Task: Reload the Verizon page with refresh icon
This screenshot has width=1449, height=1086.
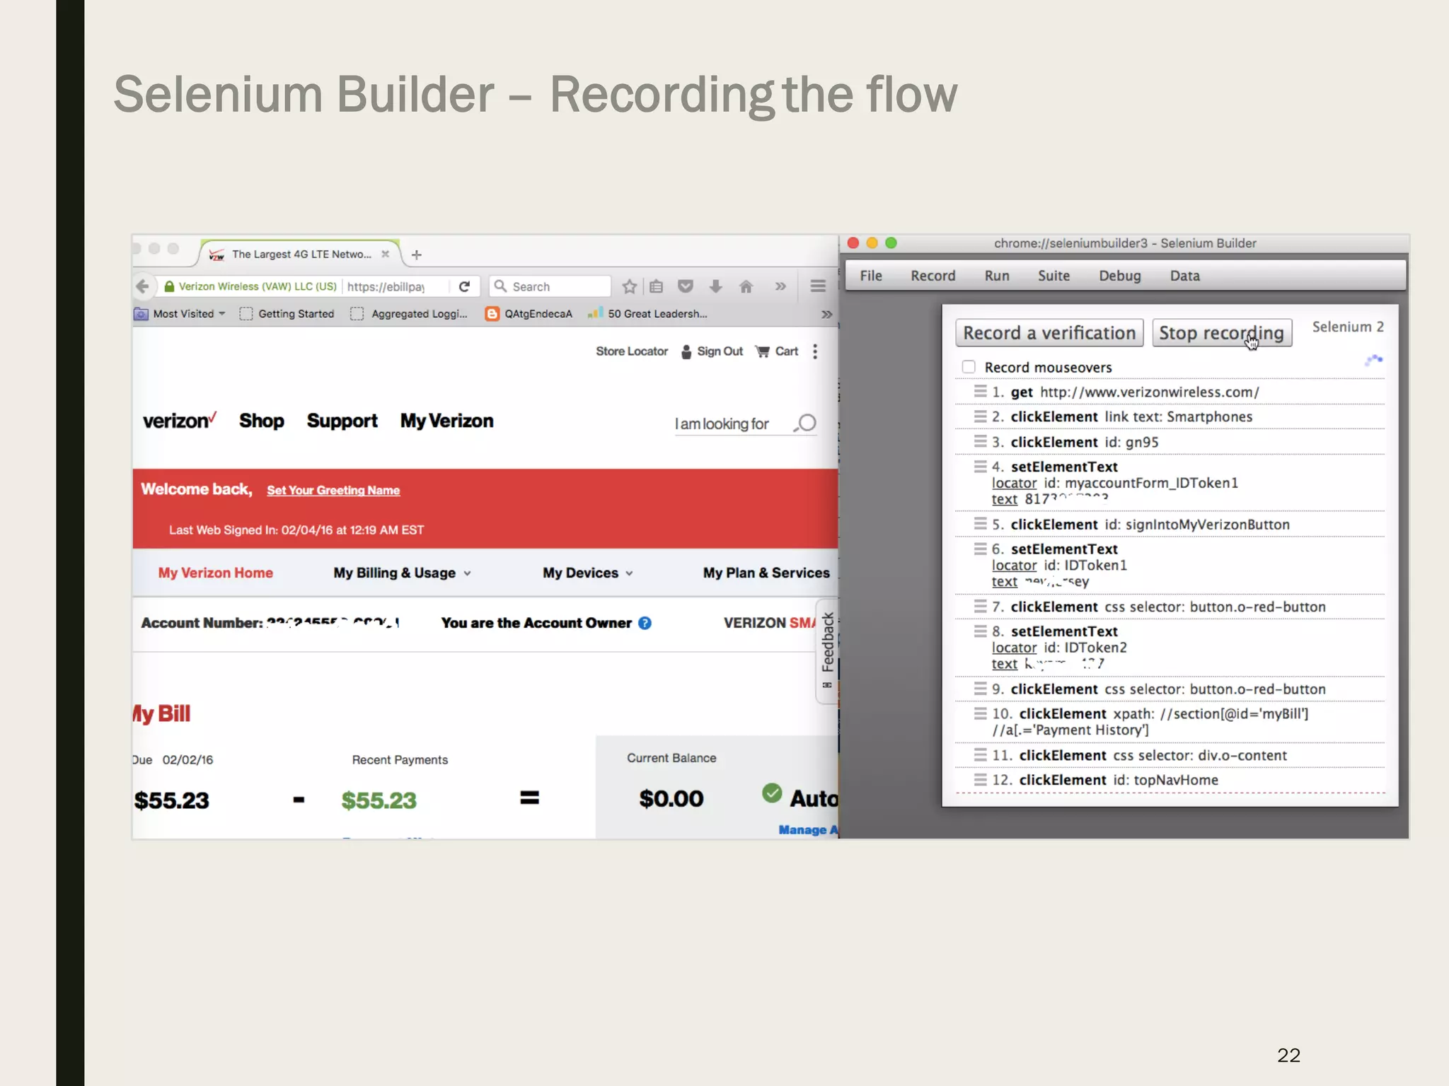Action: pos(464,286)
